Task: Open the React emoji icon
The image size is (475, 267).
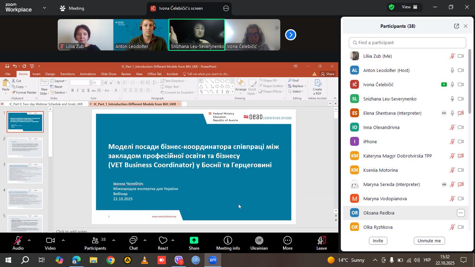Action: (x=163, y=241)
